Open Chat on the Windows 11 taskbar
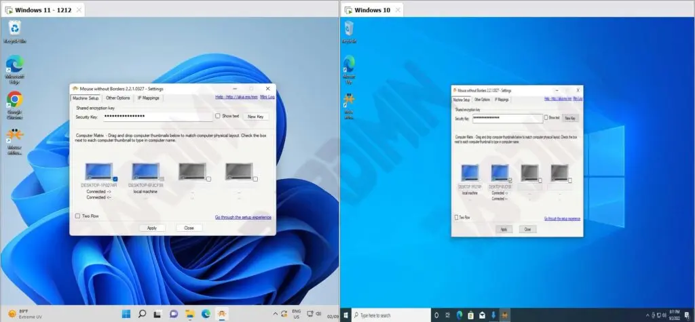This screenshot has width=695, height=322. click(x=174, y=314)
